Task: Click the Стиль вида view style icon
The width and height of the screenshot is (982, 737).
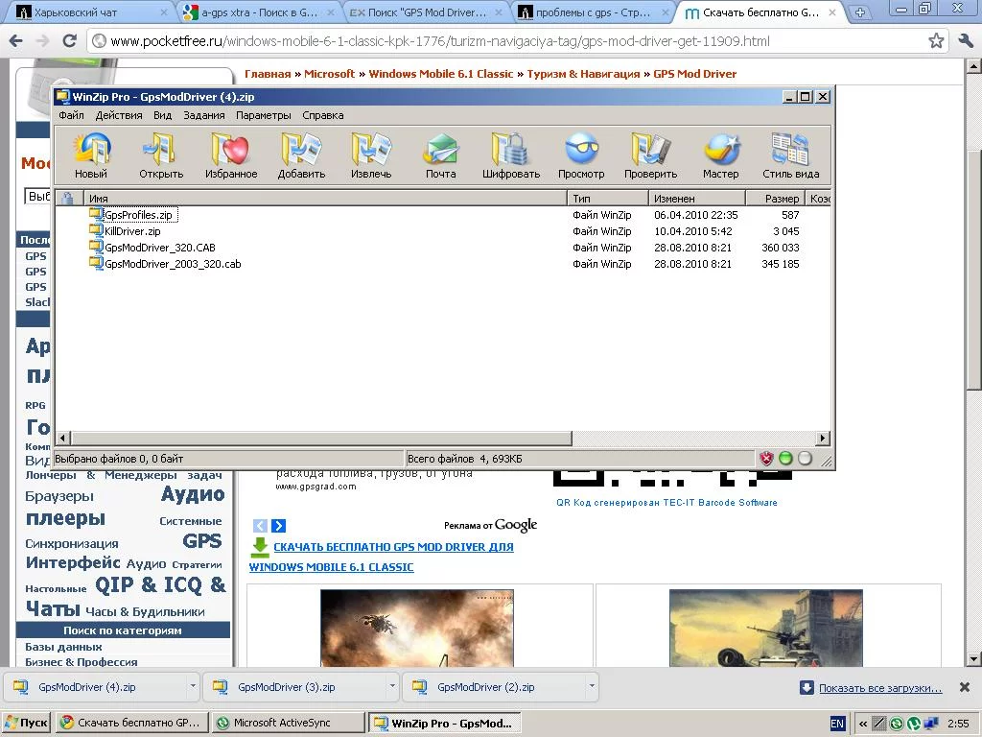Action: [x=791, y=155]
